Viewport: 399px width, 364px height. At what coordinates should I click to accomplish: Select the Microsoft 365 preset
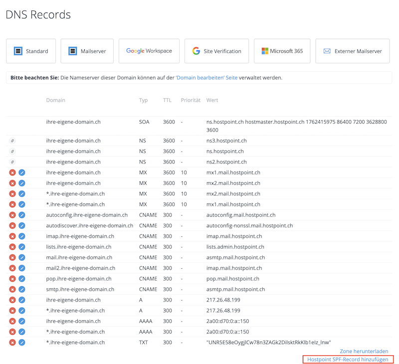click(282, 51)
